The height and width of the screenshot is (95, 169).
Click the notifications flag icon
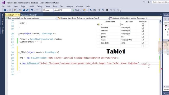pos(144,2)
